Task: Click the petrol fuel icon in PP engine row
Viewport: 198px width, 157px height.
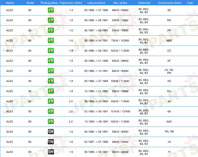Action: (x=51, y=30)
